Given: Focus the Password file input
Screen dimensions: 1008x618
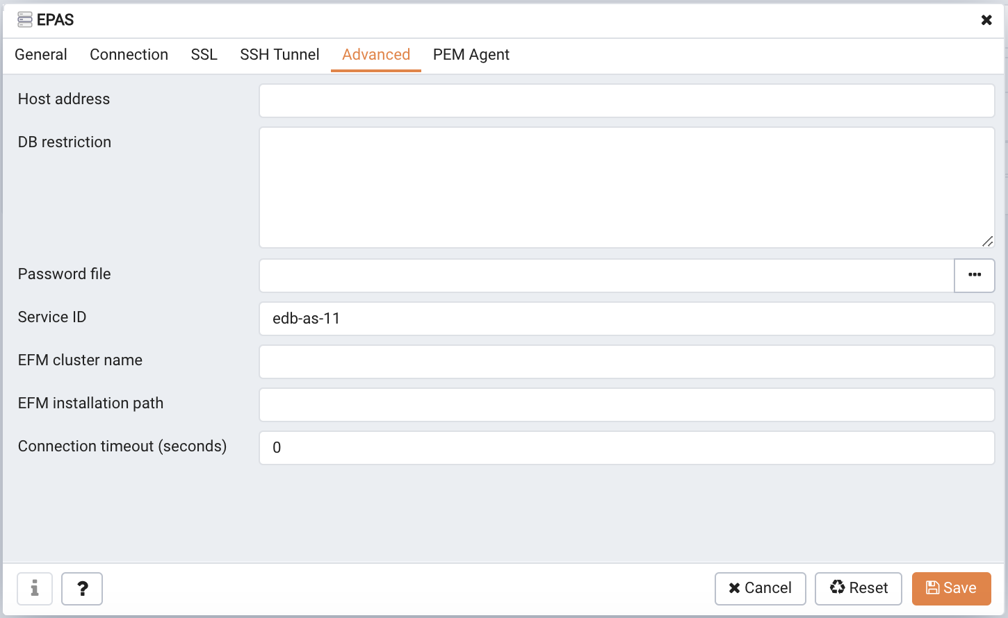Looking at the screenshot, I should tap(607, 276).
